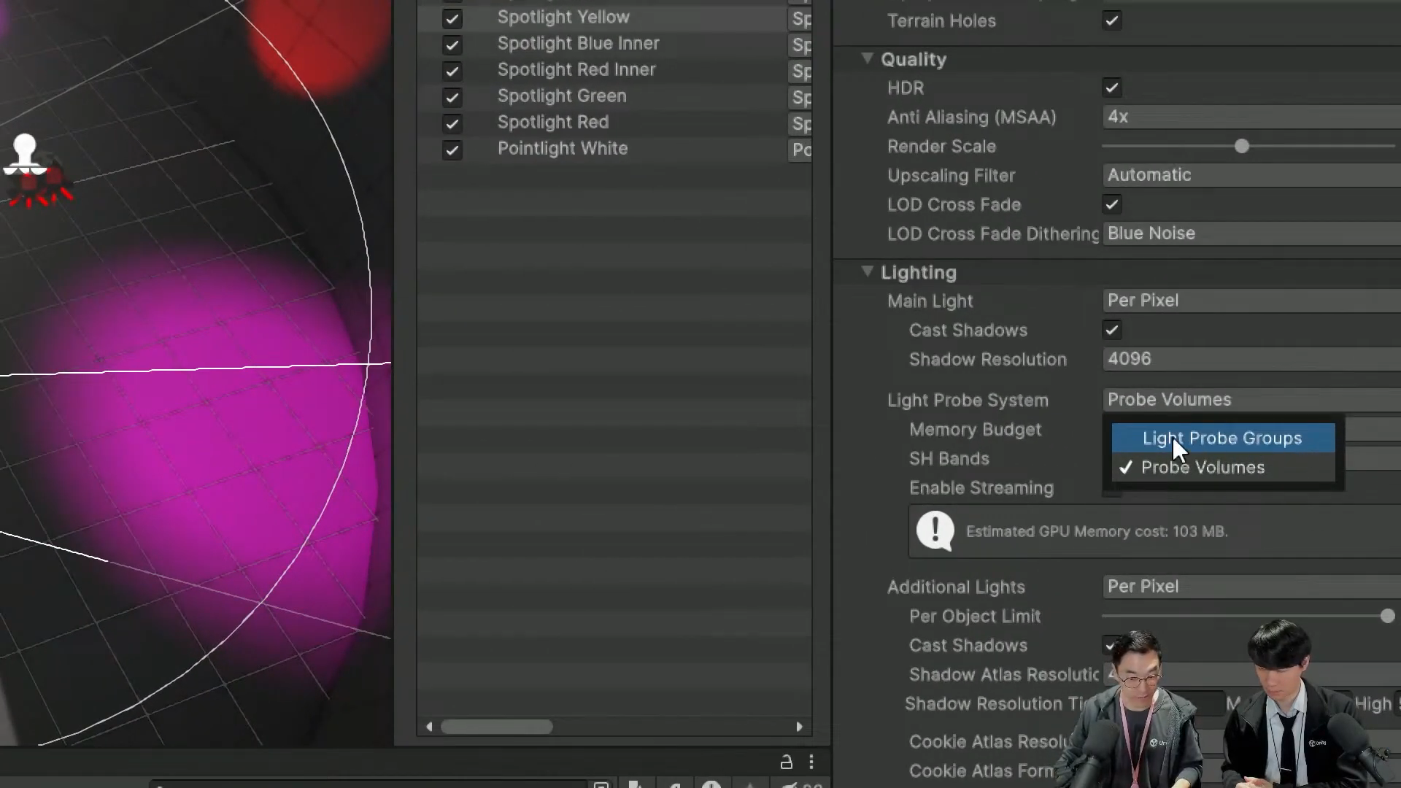Select the Spotlight Red Inner row

tap(576, 70)
